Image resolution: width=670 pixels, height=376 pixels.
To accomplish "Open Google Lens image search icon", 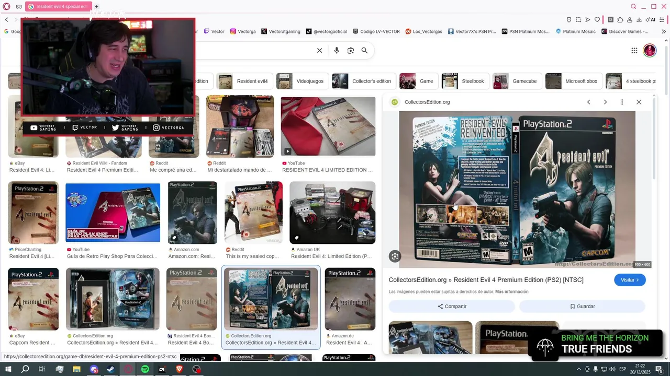I will tap(351, 51).
